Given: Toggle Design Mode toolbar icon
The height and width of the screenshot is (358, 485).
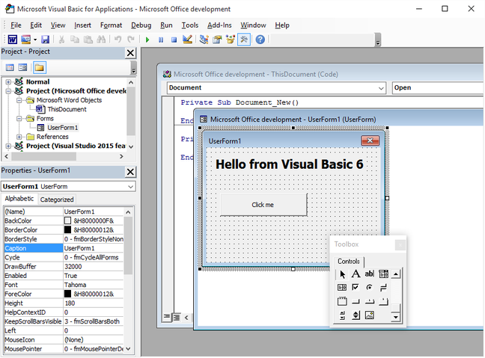Looking at the screenshot, I should click(x=187, y=39).
